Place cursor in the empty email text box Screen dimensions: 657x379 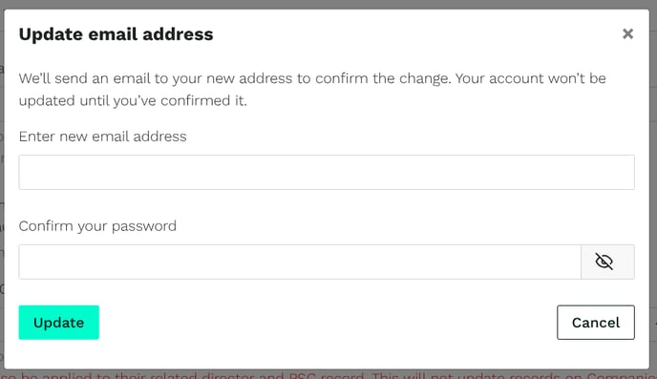327,172
